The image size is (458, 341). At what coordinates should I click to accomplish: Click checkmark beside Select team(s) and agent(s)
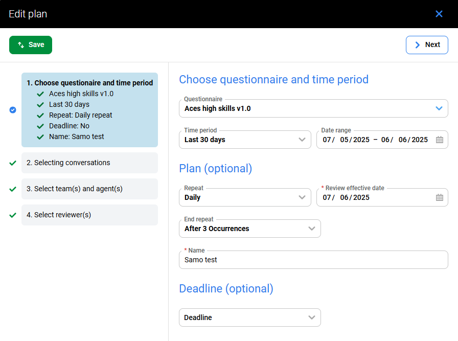13,189
